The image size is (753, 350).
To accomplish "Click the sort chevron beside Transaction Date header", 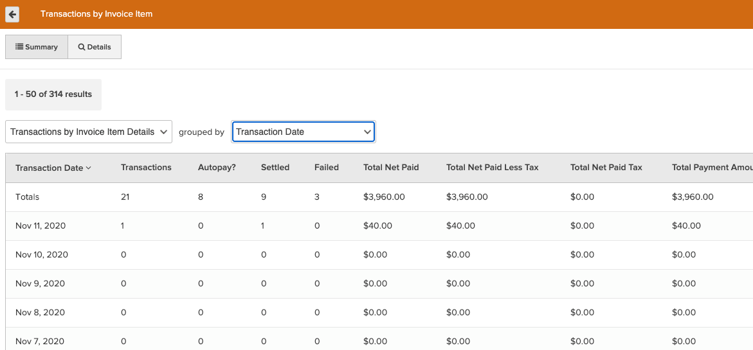I will [x=89, y=168].
